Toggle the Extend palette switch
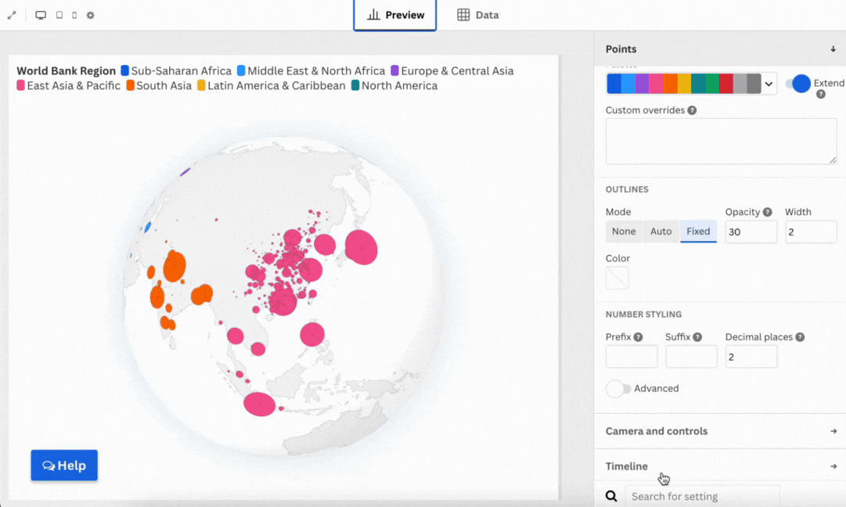 pos(798,84)
